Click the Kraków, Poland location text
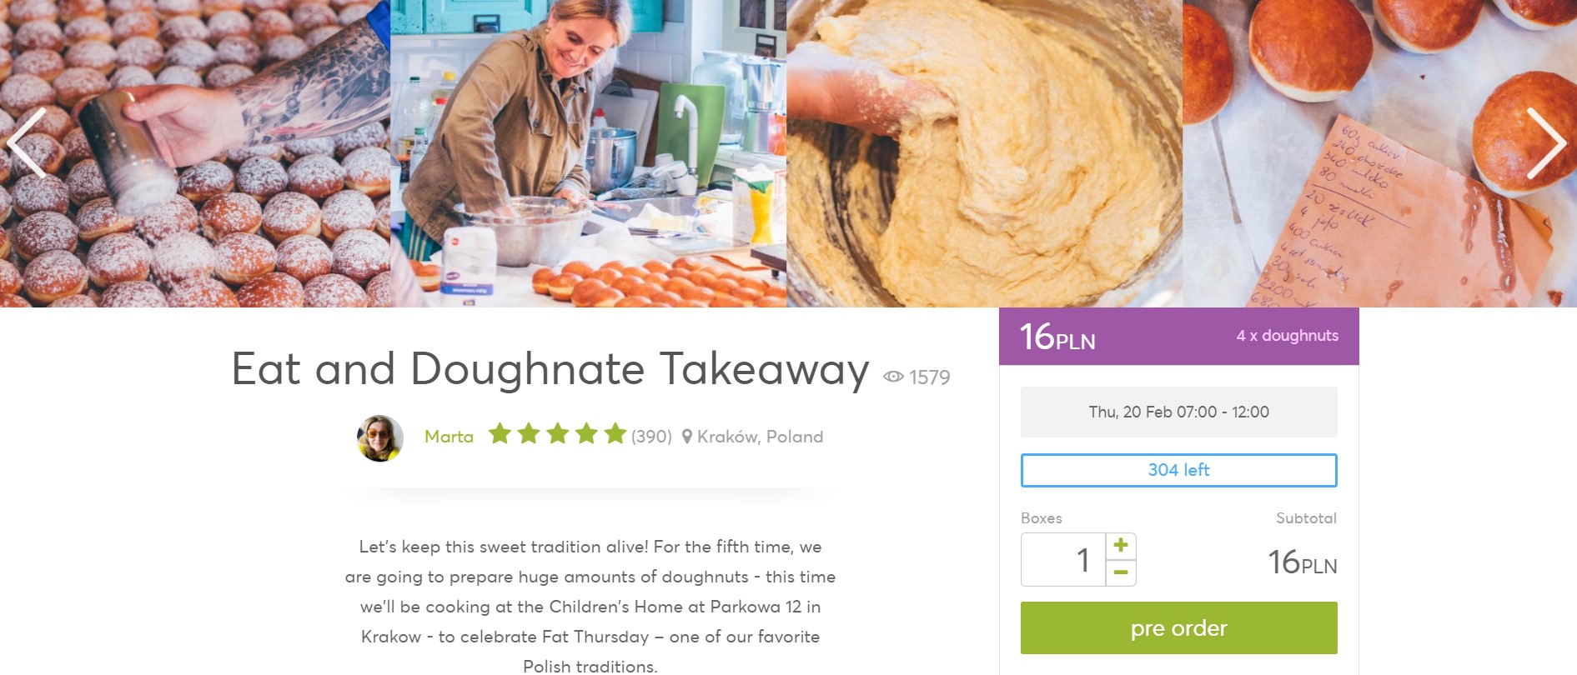The width and height of the screenshot is (1577, 675). 760,437
